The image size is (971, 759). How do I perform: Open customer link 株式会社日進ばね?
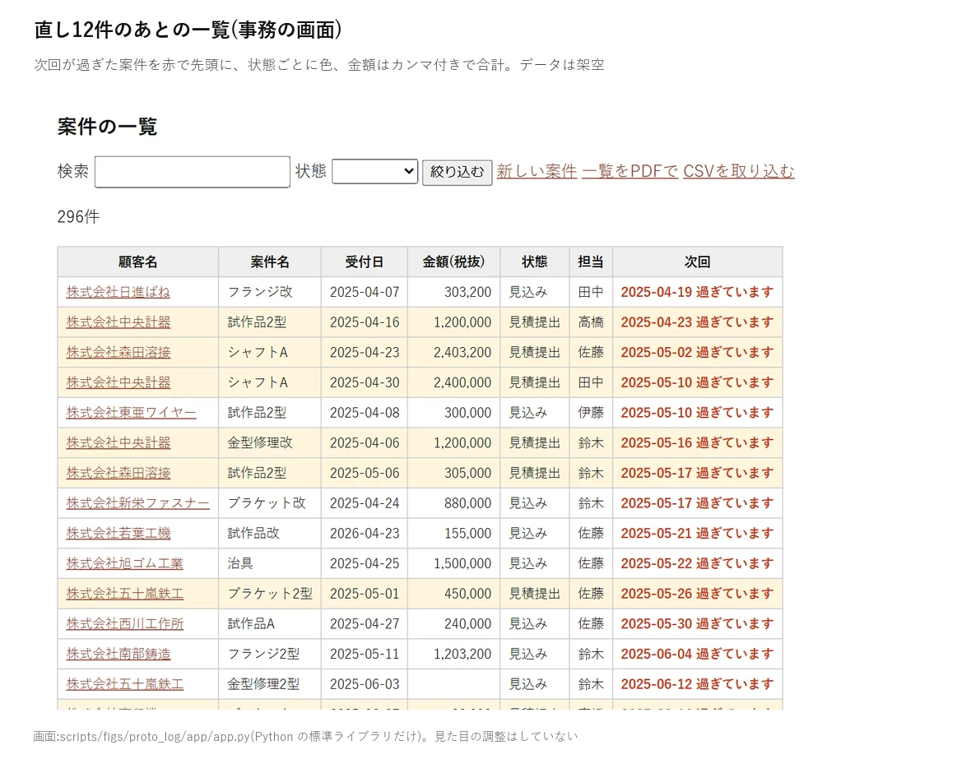click(118, 292)
